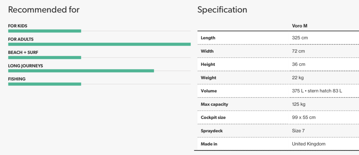
Task: Select the 22 kg weight value
Action: [x=298, y=77]
